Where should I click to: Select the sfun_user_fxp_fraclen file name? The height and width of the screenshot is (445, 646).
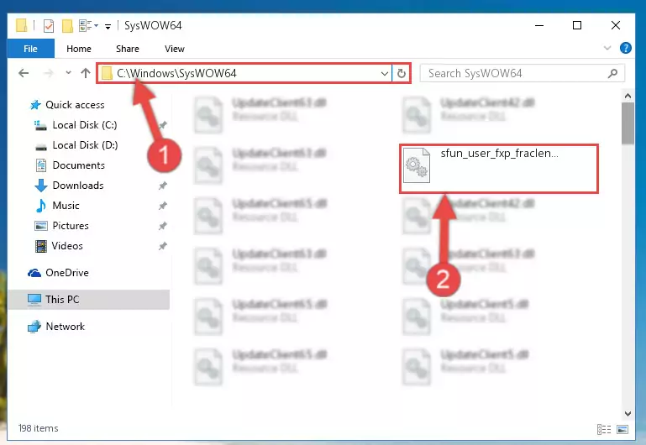tap(499, 153)
